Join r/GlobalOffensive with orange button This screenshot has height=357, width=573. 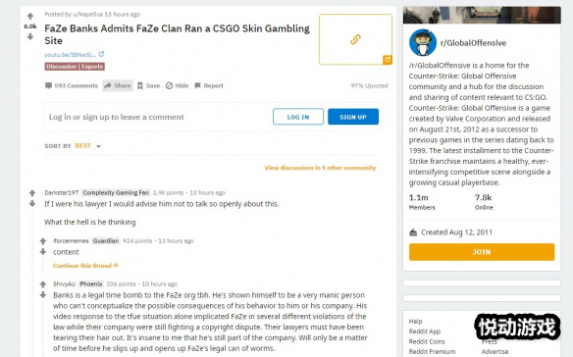pyautogui.click(x=482, y=252)
